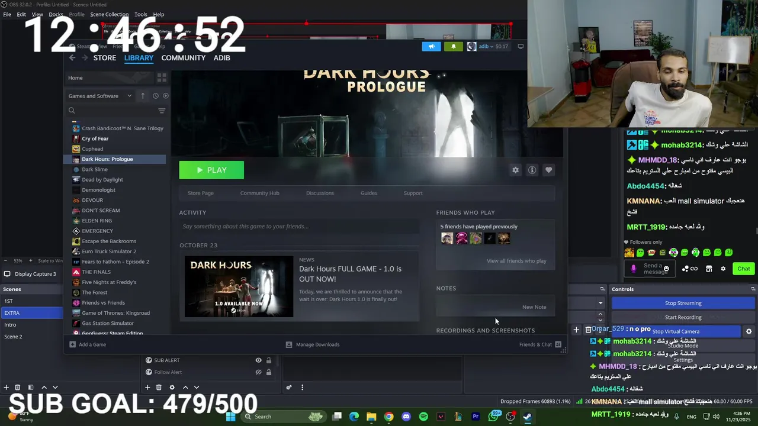Screen dimensions: 758x426
Task: Move OBS scene down arrow
Action: tap(55, 388)
